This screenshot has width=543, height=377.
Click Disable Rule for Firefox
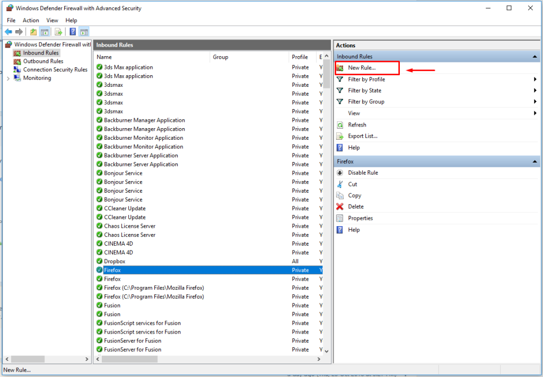363,173
